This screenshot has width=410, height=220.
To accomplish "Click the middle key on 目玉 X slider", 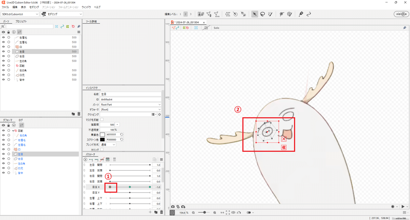I will (x=130, y=187).
